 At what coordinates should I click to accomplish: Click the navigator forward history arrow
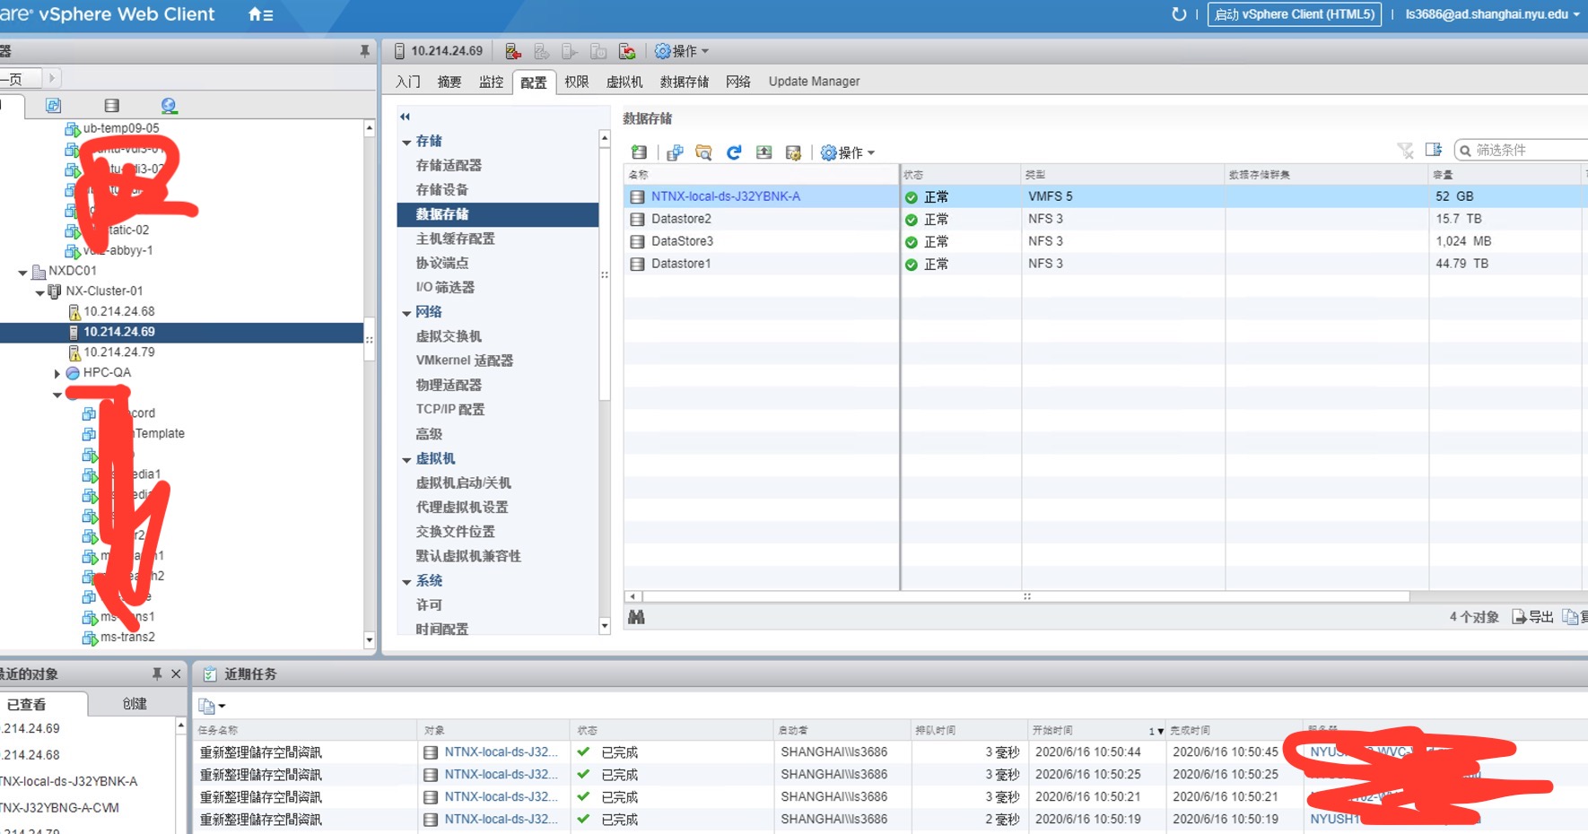point(51,78)
